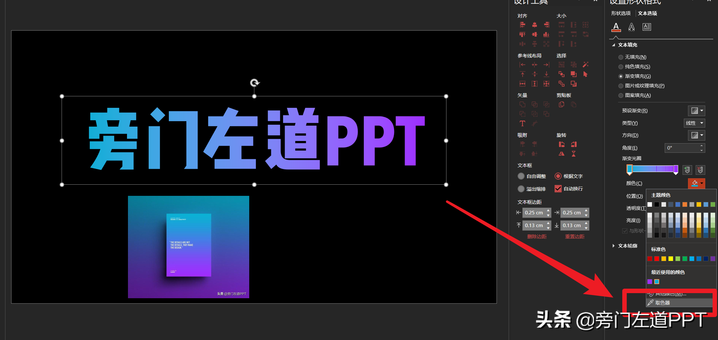Open the 类型(Y) 线性 dropdown
This screenshot has height=340, width=718.
coord(694,123)
